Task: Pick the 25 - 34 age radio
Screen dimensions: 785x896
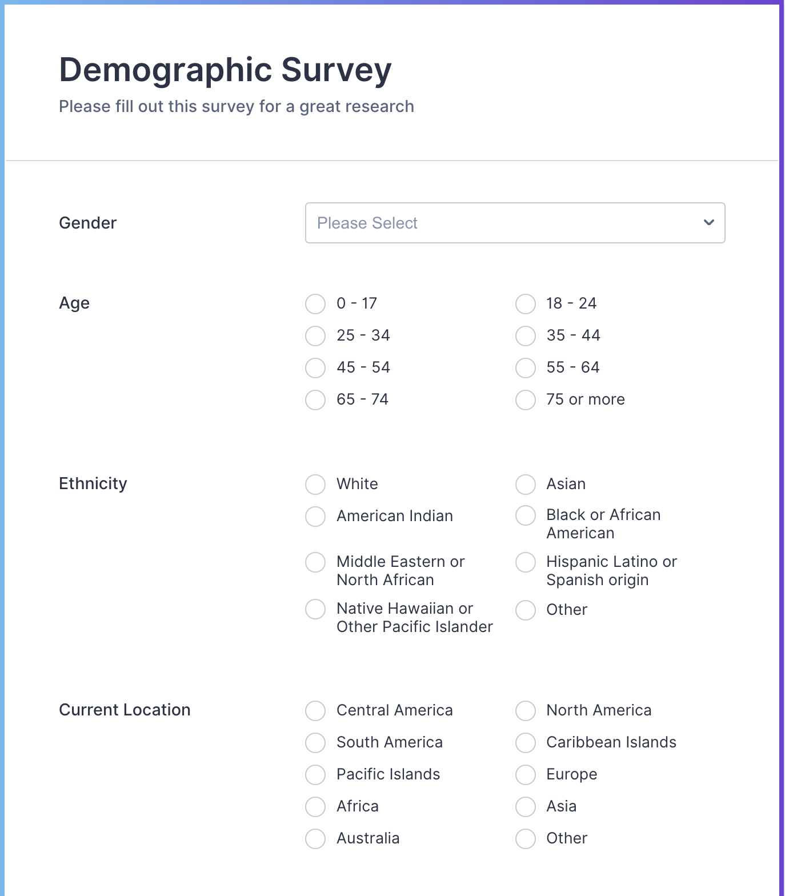Action: [315, 336]
